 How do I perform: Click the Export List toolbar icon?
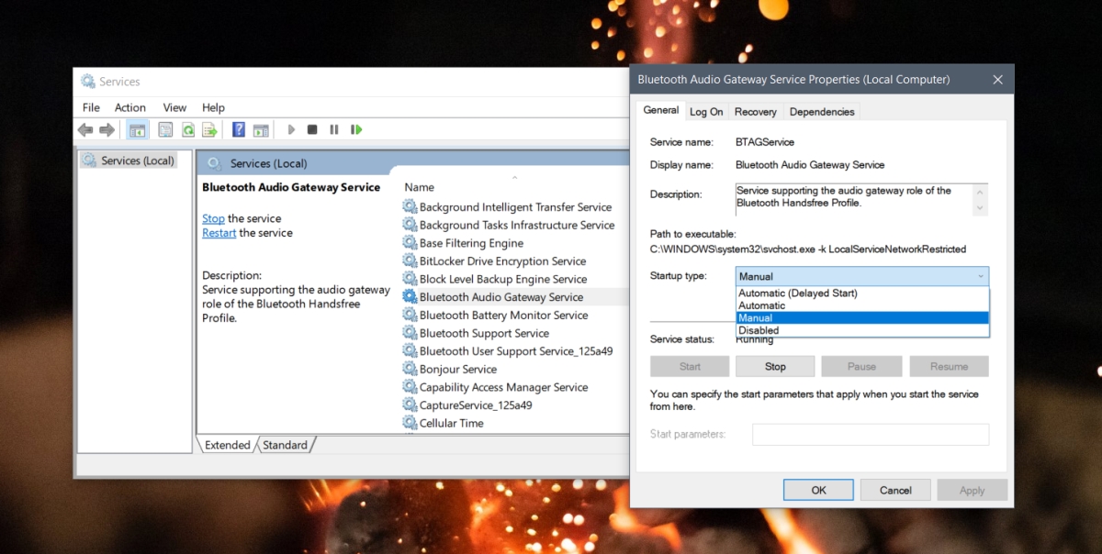(x=209, y=130)
